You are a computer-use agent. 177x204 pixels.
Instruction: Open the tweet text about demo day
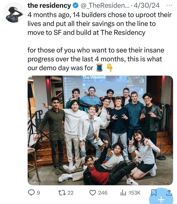coord(96,59)
